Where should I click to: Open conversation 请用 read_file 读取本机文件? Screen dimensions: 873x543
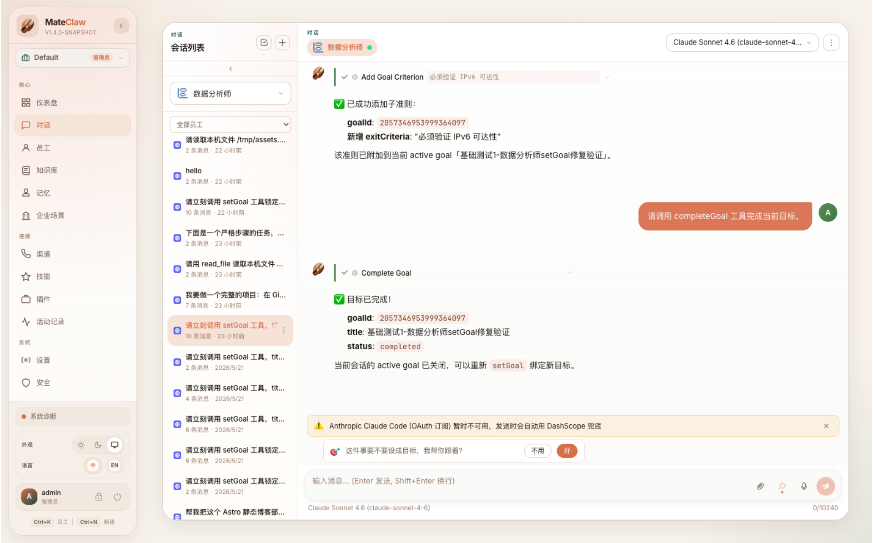point(231,269)
